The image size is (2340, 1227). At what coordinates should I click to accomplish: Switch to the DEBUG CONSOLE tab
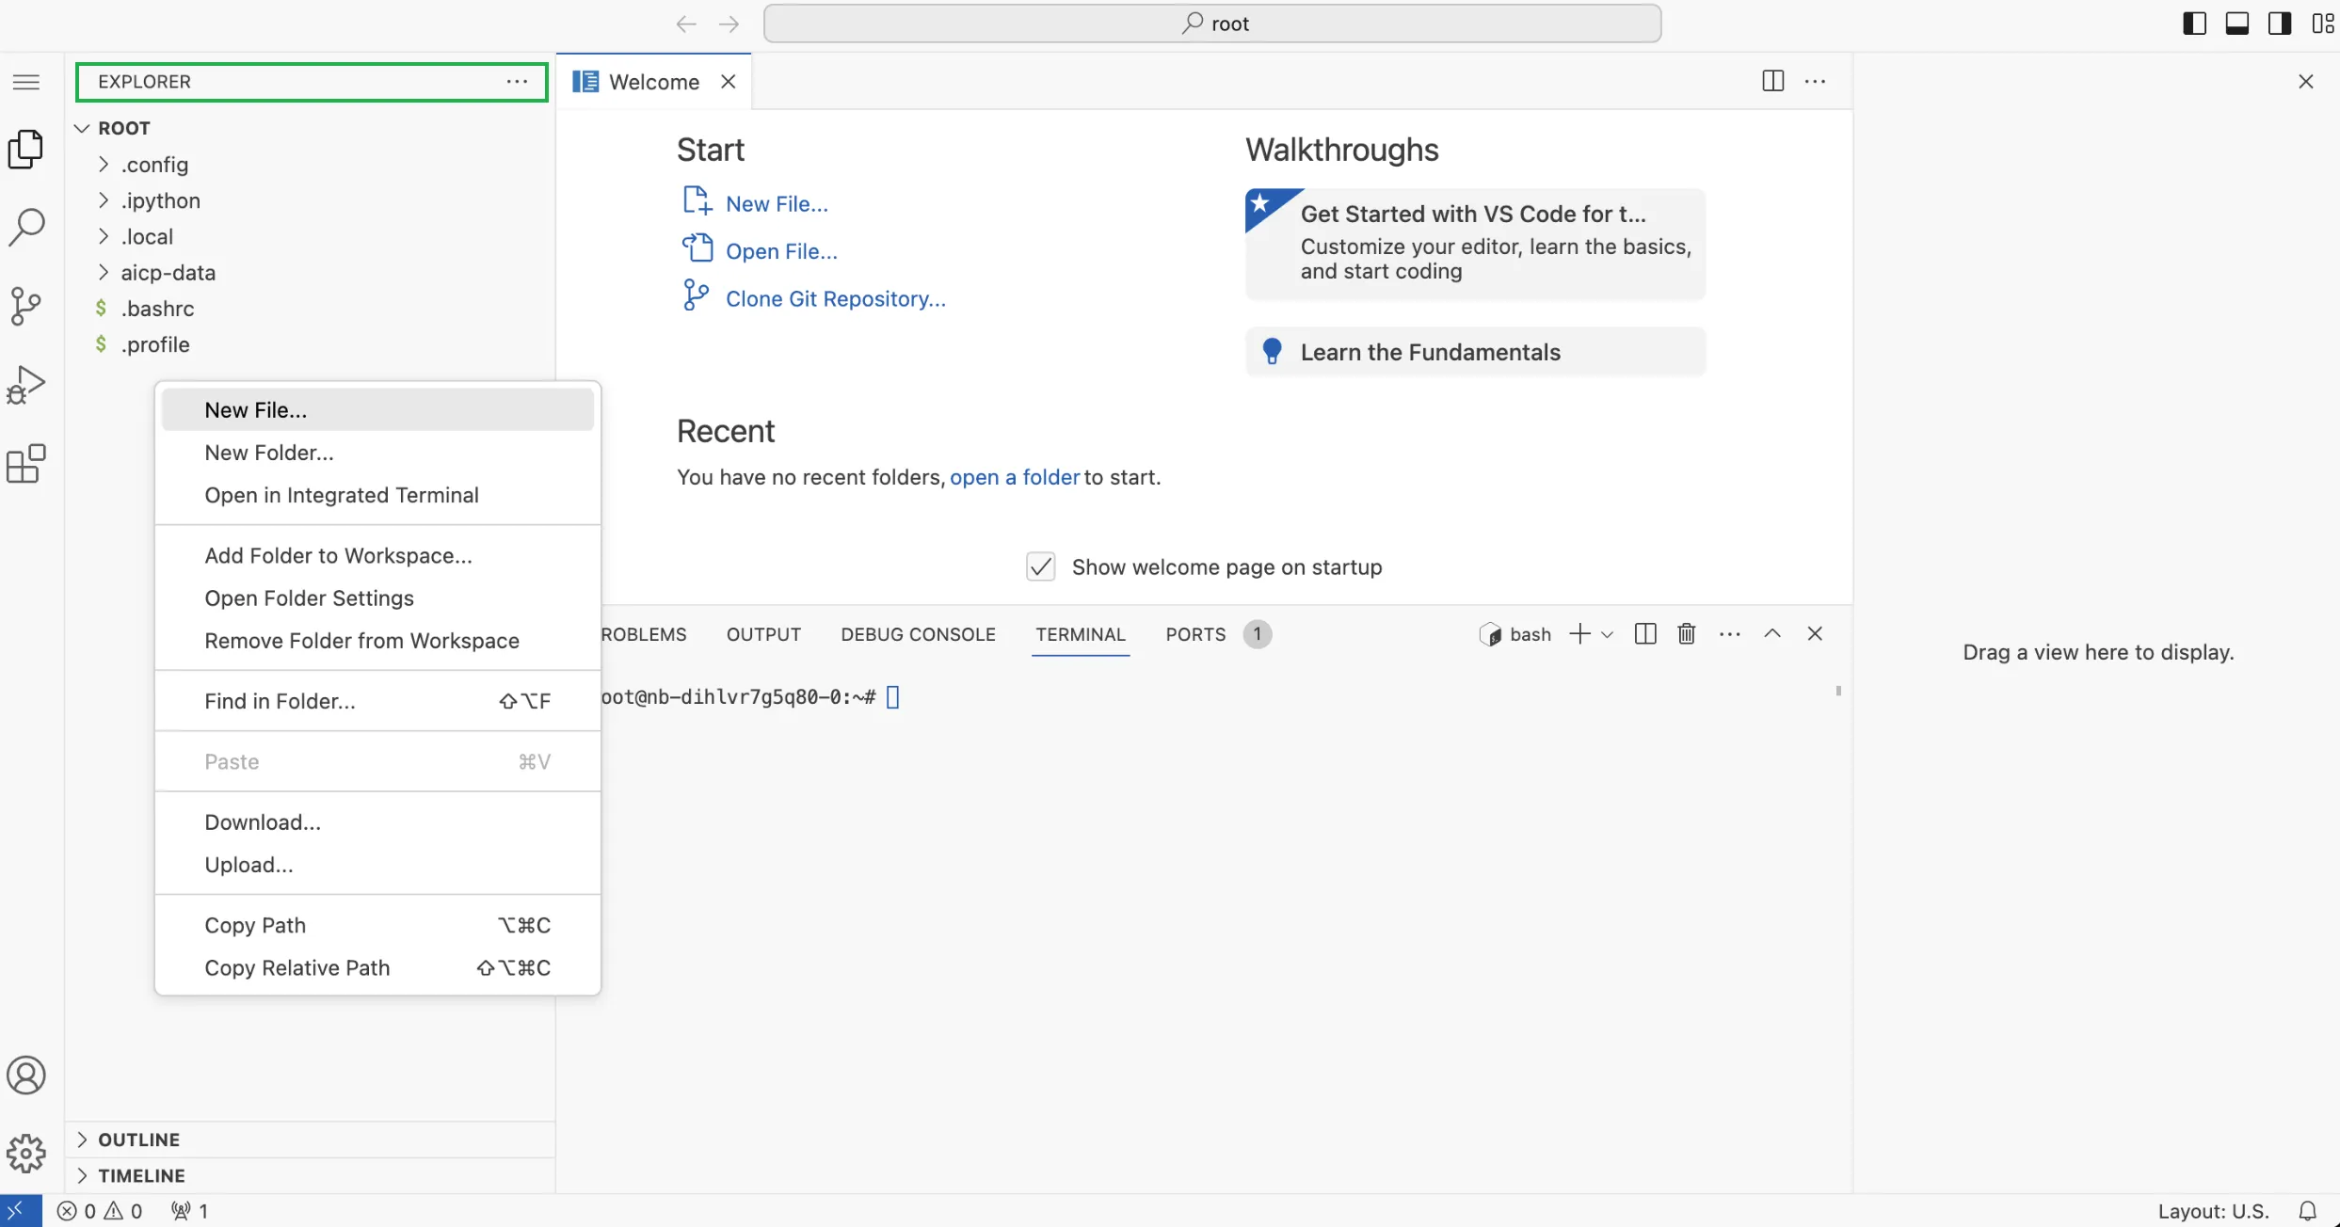918,634
